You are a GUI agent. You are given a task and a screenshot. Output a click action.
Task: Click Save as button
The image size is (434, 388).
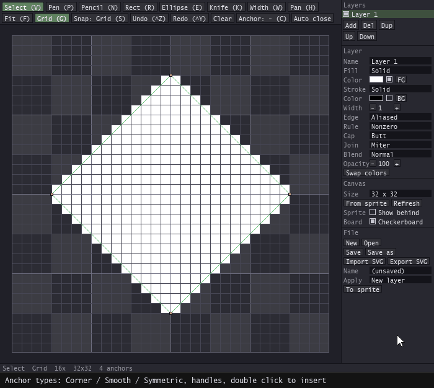(381, 252)
